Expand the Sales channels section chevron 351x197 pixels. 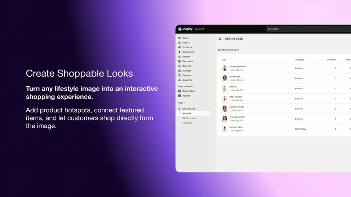[194, 86]
